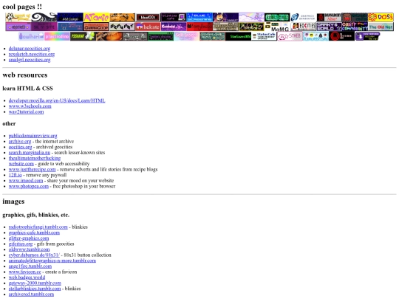This screenshot has height=299, width=399.
Task: Open archive.org link
Action: click(20, 141)
